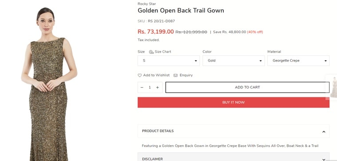Click the envelope Enquiry icon
The image size is (337, 161).
click(x=175, y=75)
